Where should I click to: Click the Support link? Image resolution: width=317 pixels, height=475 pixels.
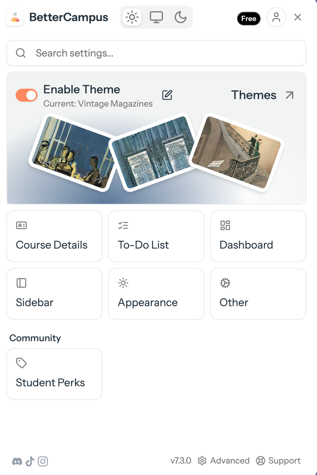[278, 461]
